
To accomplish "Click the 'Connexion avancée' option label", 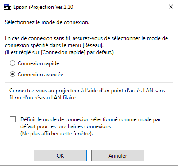I will click(x=40, y=75).
